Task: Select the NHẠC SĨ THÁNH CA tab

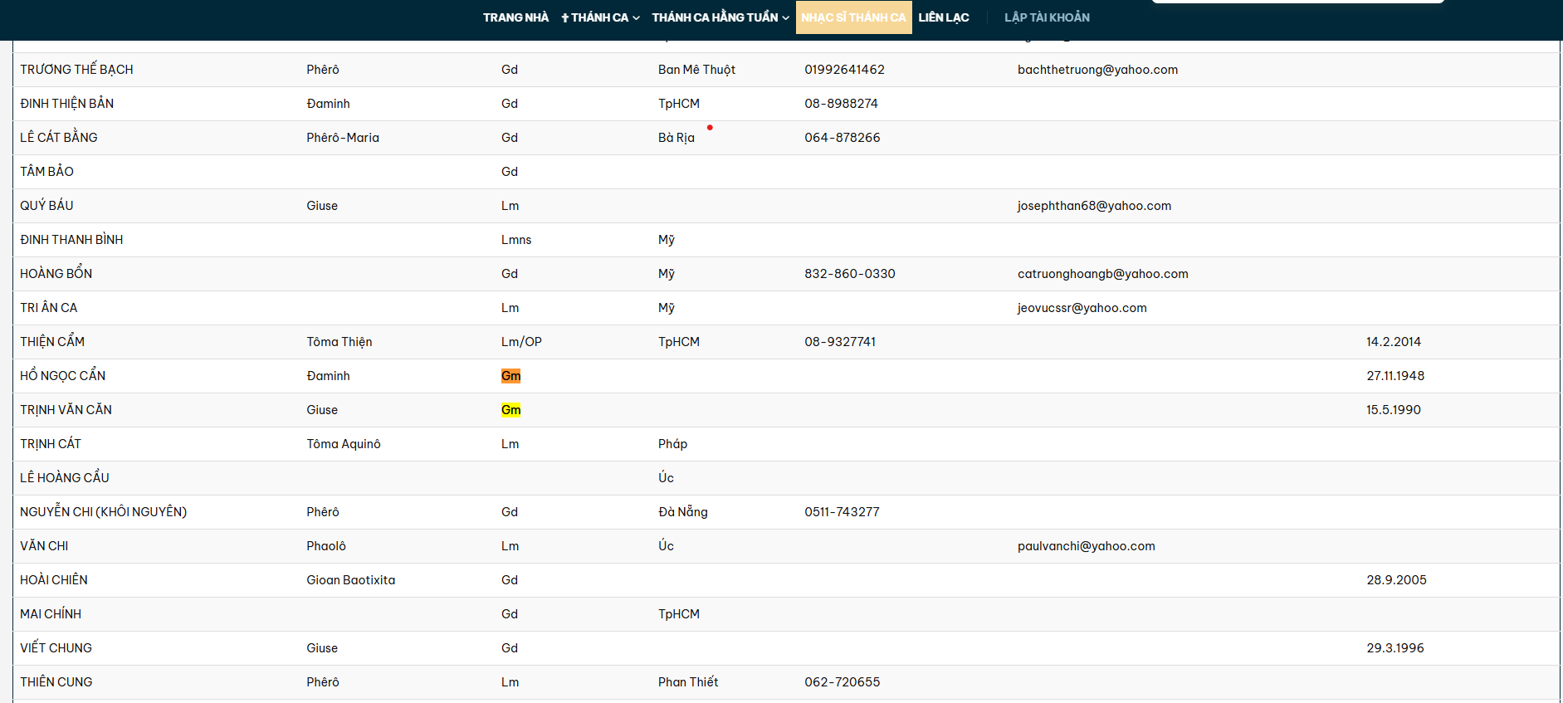Action: 853,17
